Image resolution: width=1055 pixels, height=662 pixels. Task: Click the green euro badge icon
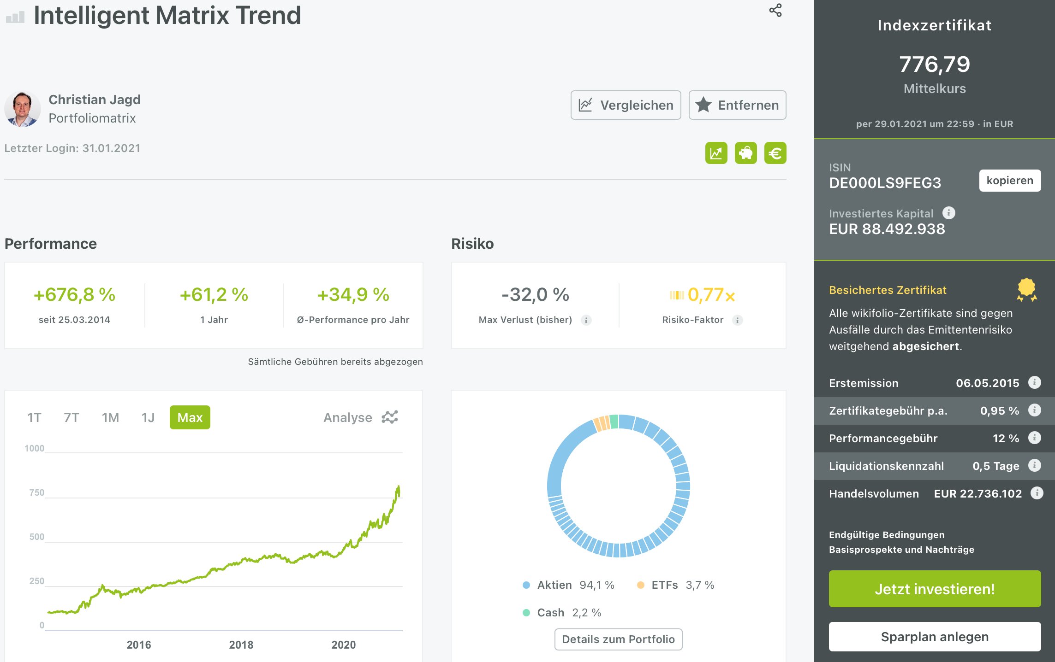pos(775,153)
